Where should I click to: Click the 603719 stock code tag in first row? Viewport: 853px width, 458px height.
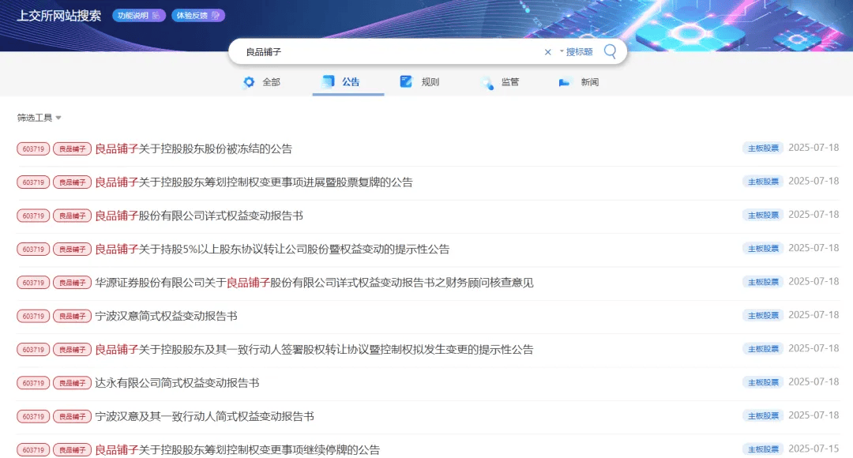click(33, 149)
